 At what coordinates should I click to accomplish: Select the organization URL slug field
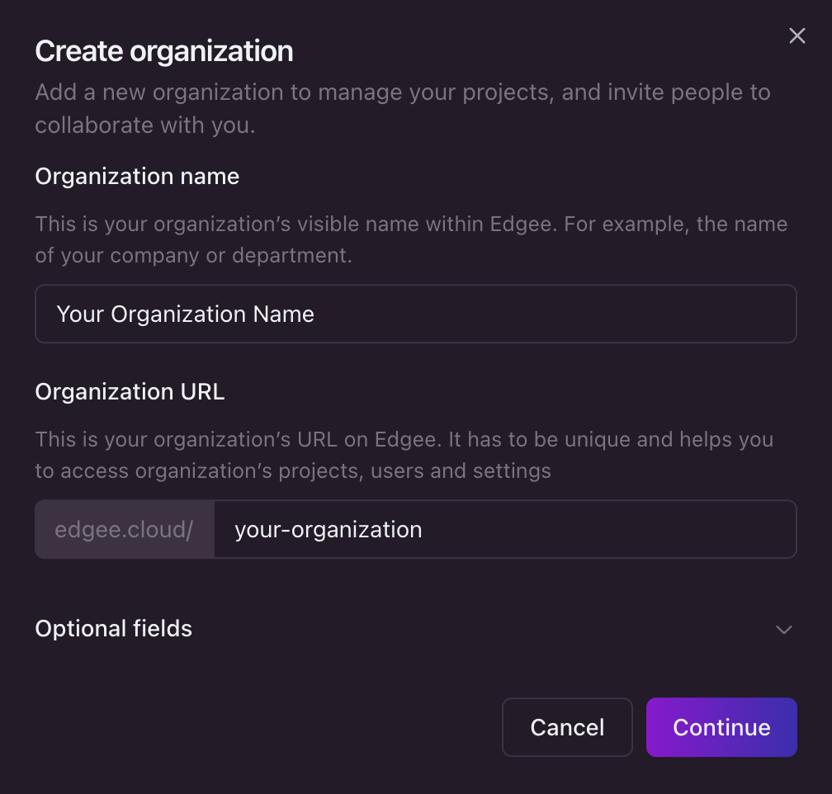(503, 529)
